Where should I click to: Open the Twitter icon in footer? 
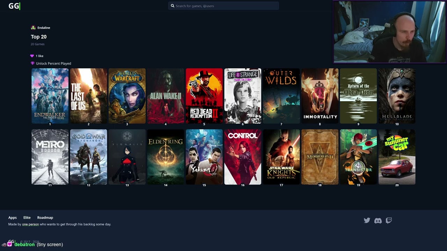(x=367, y=220)
